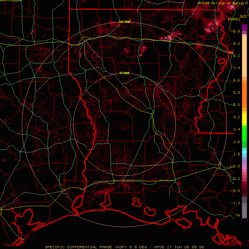This screenshot has width=249, height=249.
Task: Click the dark purple swatch atop the color bar
Action: [244, 27]
